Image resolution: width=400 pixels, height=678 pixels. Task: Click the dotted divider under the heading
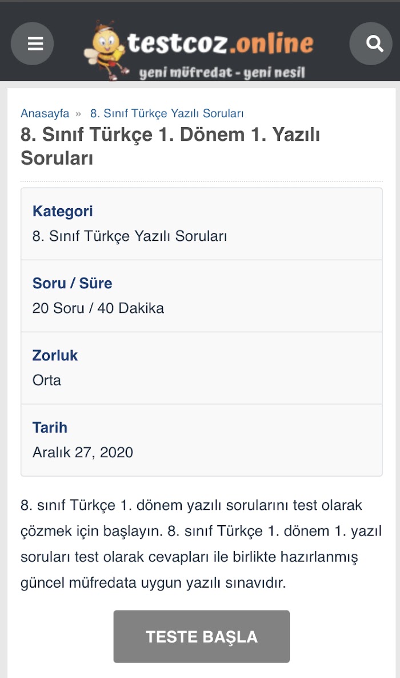click(201, 181)
